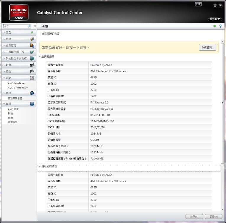Minimize the Catalyst Control Center window

pos(215,6)
